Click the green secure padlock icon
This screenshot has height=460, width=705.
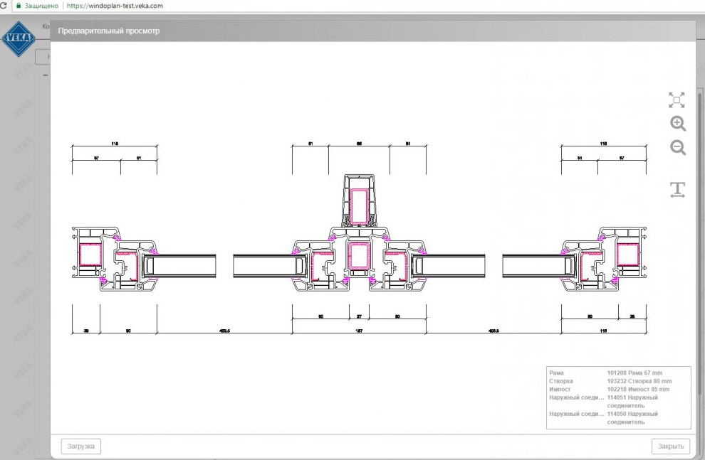[x=19, y=5]
